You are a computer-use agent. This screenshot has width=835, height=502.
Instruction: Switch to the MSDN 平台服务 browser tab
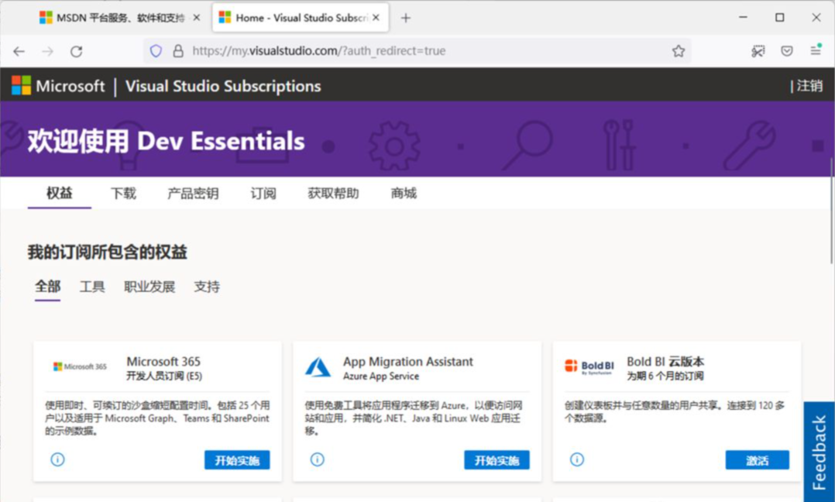tap(120, 18)
